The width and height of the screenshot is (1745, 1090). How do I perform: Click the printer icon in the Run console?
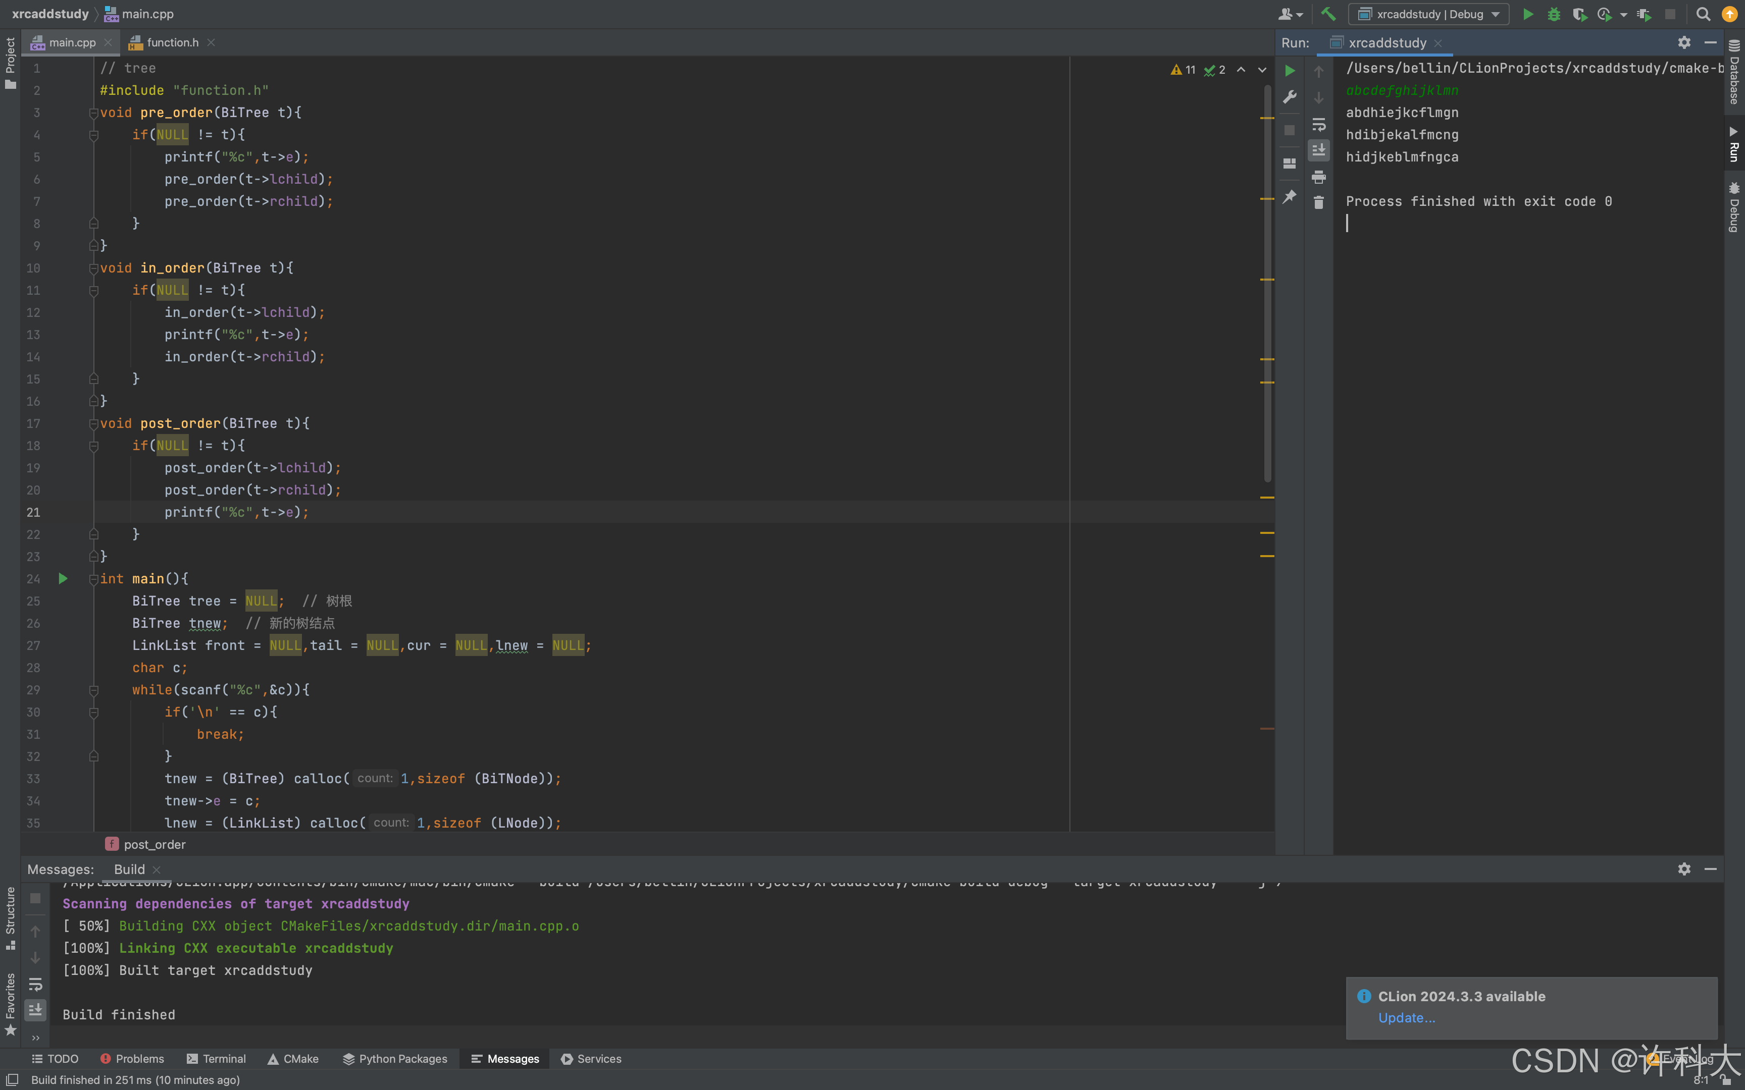(x=1318, y=177)
